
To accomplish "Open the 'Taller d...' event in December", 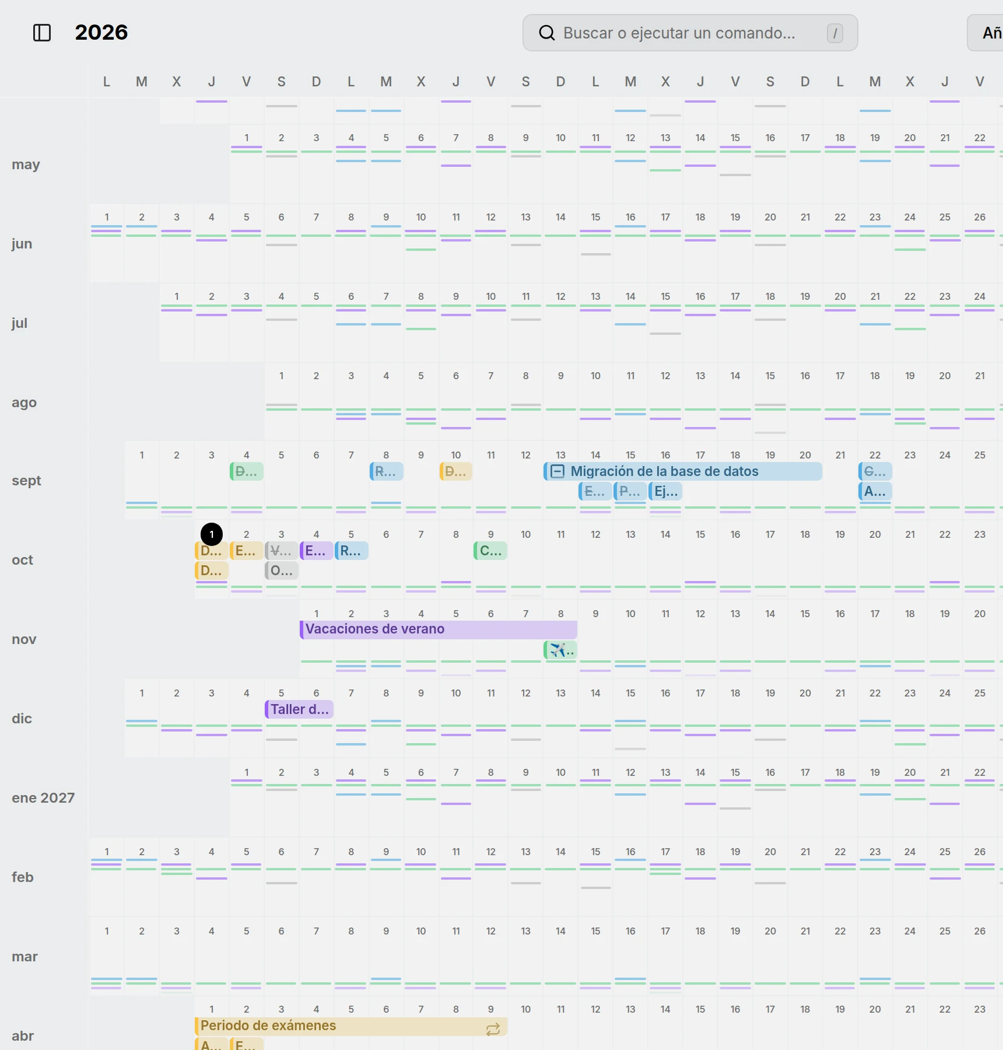I will tap(299, 709).
